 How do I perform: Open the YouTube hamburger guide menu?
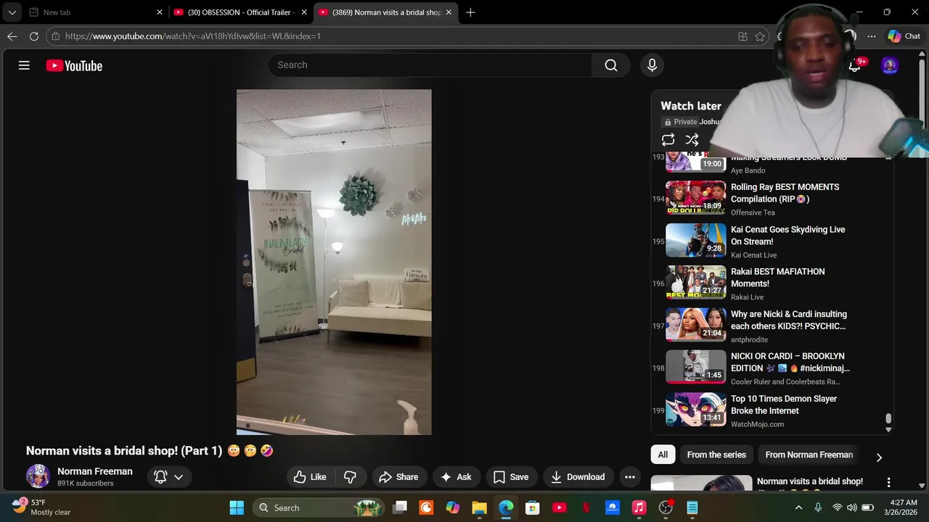(x=24, y=65)
